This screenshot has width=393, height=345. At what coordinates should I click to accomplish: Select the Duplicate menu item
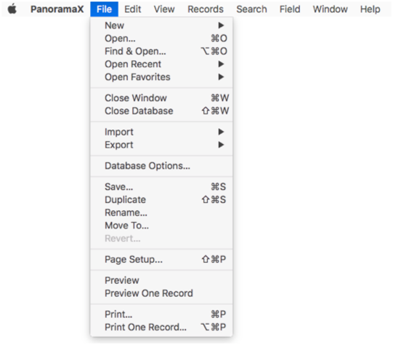point(161,199)
